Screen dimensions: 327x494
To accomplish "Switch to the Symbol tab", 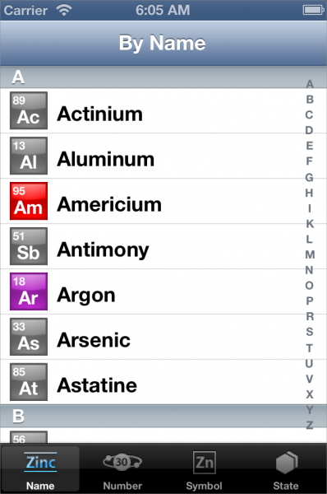I will (204, 470).
